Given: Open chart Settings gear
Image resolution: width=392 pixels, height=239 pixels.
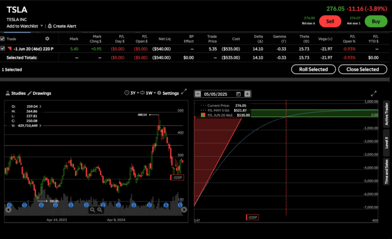Looking at the screenshot, I should [x=168, y=93].
